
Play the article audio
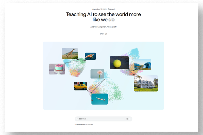77,119
